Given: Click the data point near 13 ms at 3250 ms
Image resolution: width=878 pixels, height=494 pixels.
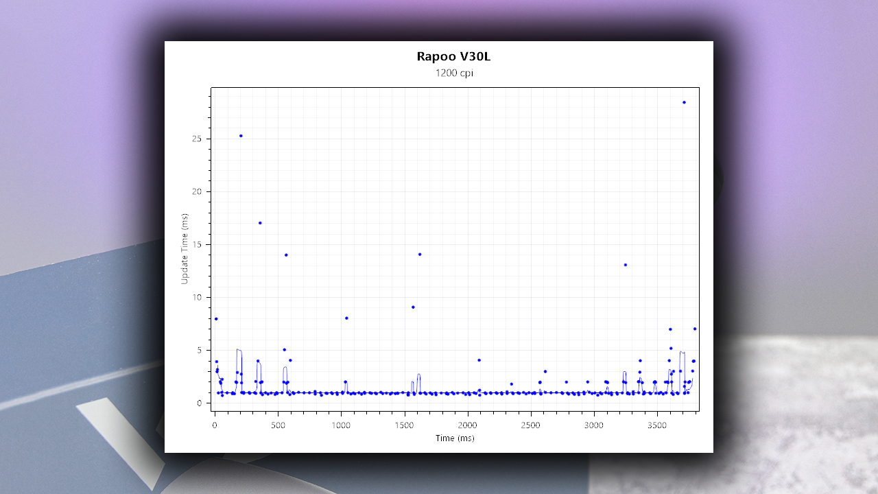Looking at the screenshot, I should 625,265.
